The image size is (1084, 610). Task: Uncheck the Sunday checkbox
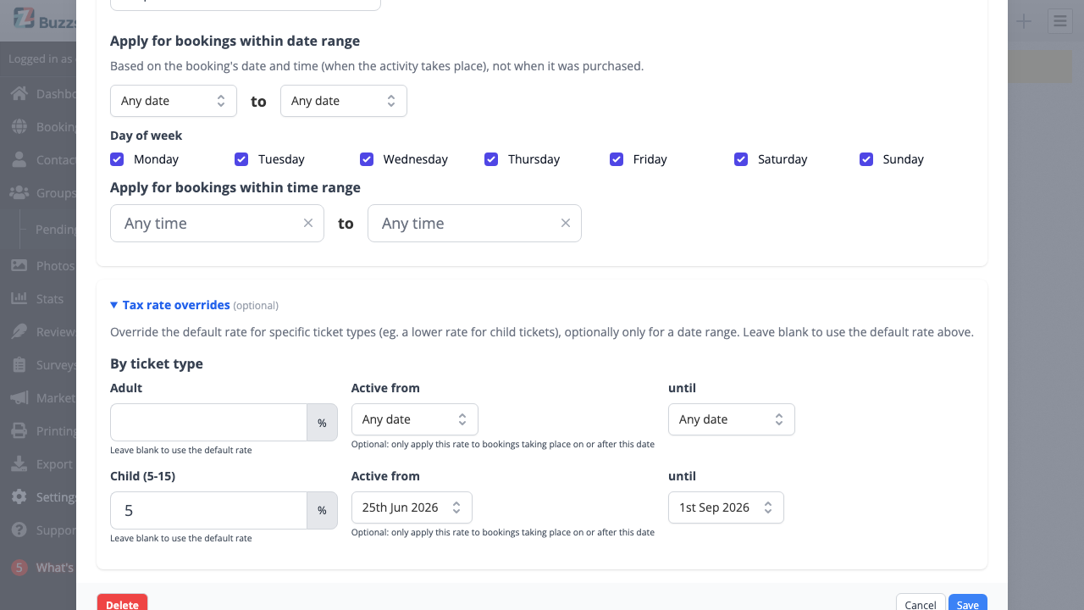click(866, 159)
